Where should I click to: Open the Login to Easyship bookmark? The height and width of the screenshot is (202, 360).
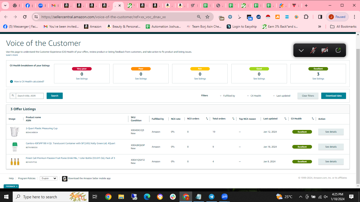pos(242,27)
